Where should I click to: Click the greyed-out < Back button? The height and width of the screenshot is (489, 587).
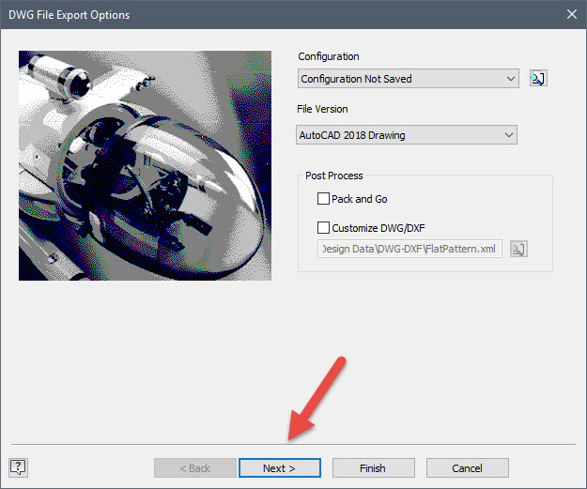[x=195, y=468]
